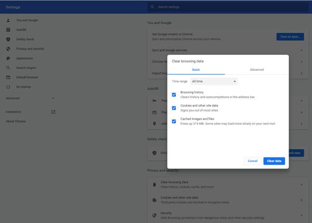Click the shield icon in Safety check card
This screenshot has width=312, height=223.
tap(154, 153)
